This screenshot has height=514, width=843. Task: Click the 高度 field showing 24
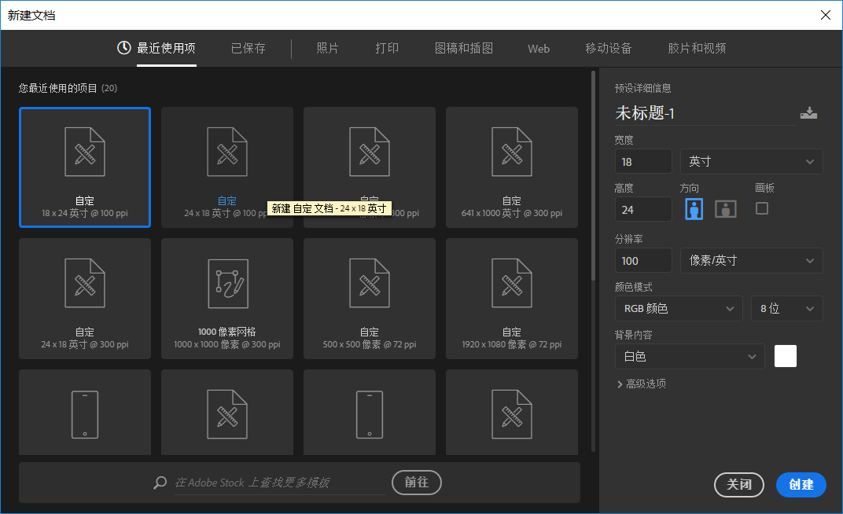point(643,210)
